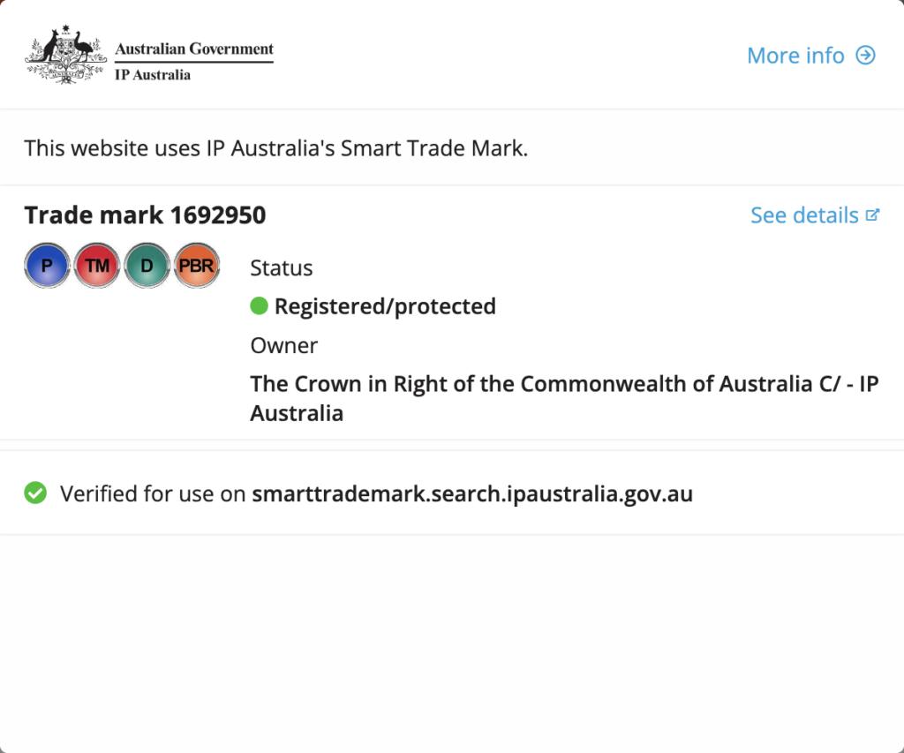904x753 pixels.
Task: Click the Smart Trade Mark notice text
Action: tap(275, 147)
